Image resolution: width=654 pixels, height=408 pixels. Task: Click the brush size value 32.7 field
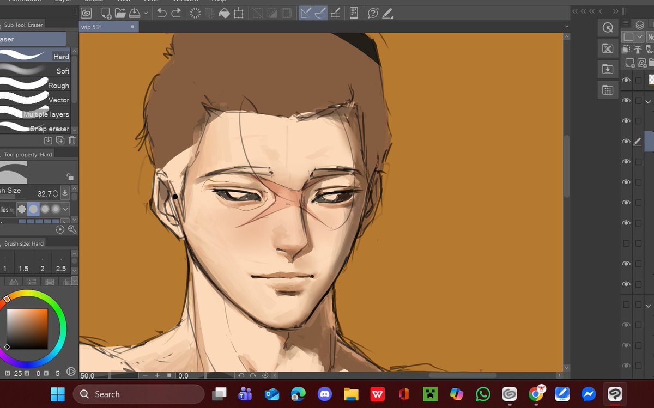(44, 193)
